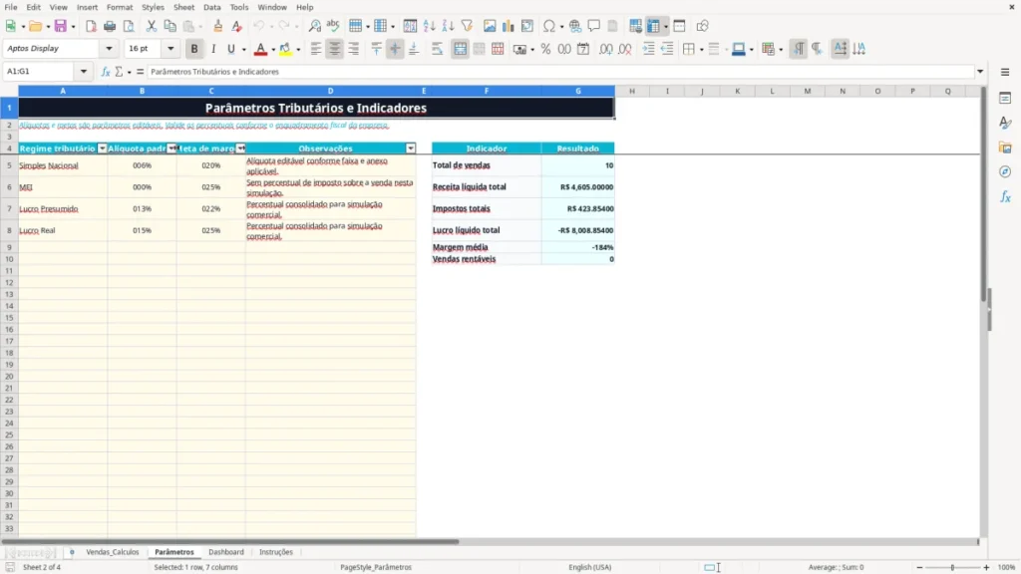Insert a special character
Screen dimensions: 1021x574
tap(549, 26)
